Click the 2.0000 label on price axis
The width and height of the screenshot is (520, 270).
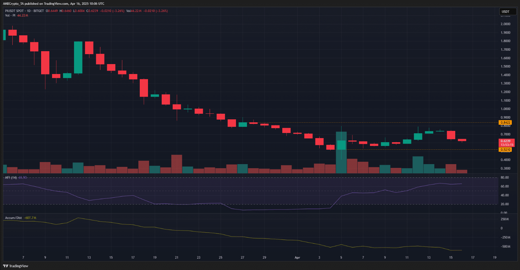pyautogui.click(x=506, y=24)
